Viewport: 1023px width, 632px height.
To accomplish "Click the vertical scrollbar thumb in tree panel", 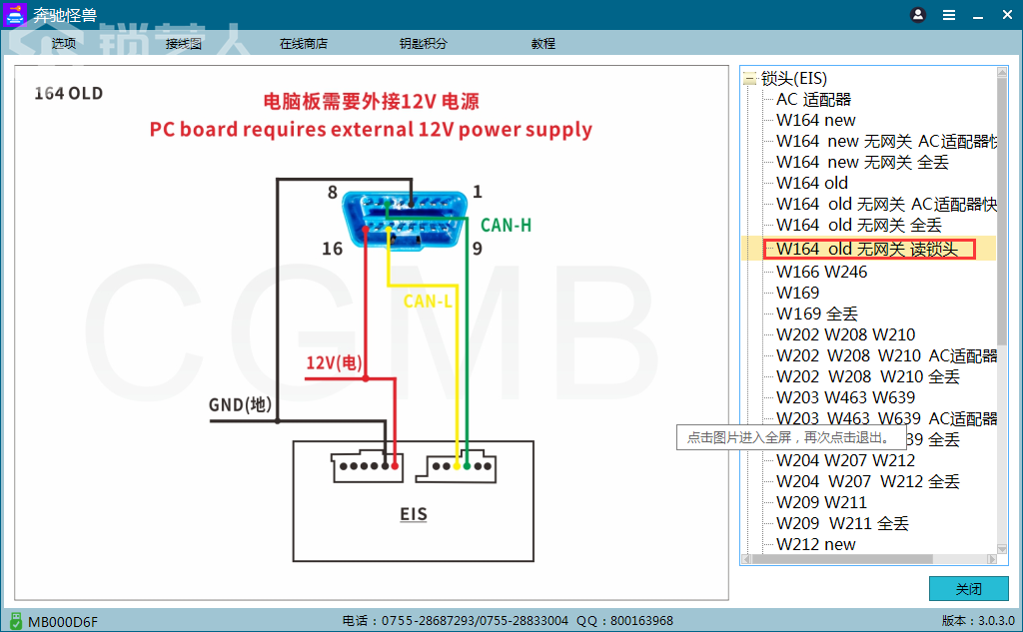I will (x=1002, y=212).
